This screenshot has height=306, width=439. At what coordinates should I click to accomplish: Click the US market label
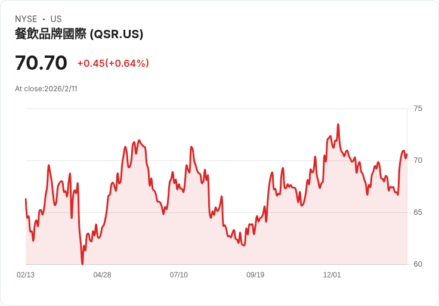pos(56,19)
